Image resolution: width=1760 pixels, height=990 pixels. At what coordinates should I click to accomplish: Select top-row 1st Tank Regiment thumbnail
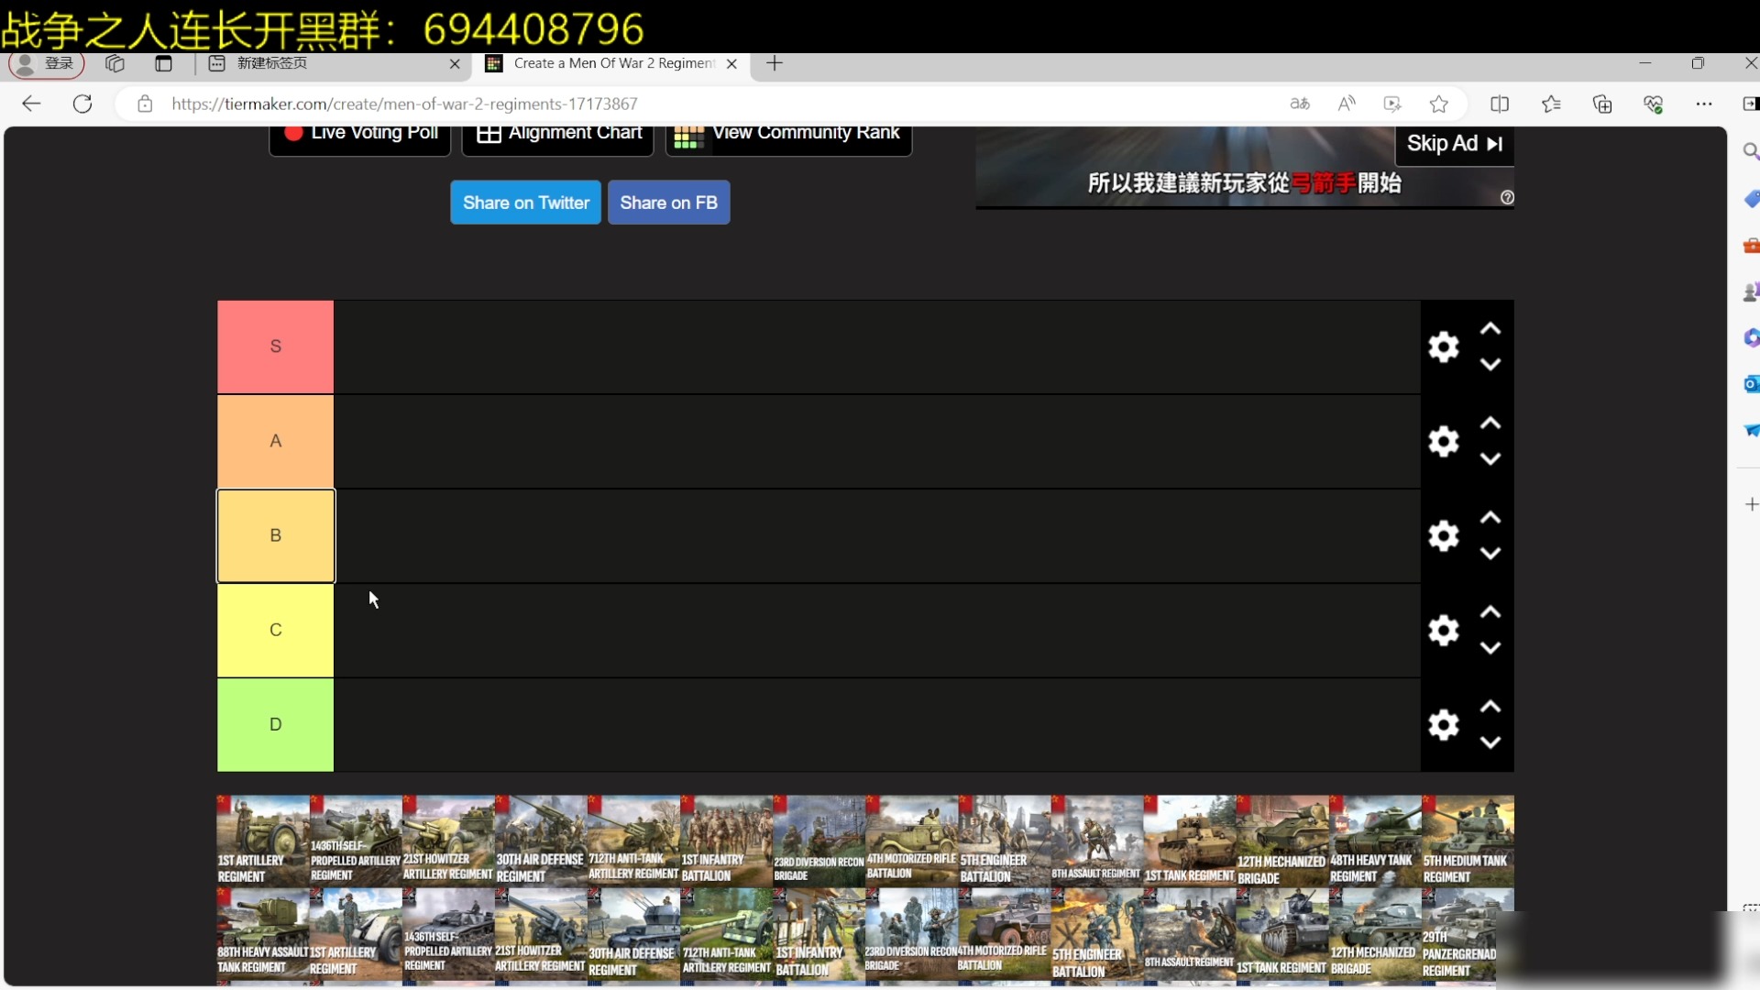click(x=1190, y=841)
